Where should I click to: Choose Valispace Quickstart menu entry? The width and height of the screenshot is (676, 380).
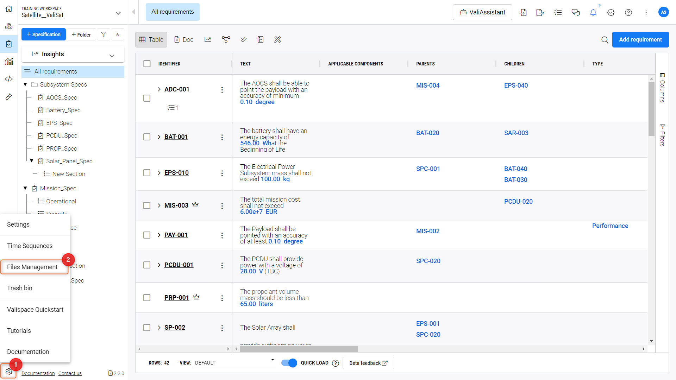pyautogui.click(x=35, y=310)
